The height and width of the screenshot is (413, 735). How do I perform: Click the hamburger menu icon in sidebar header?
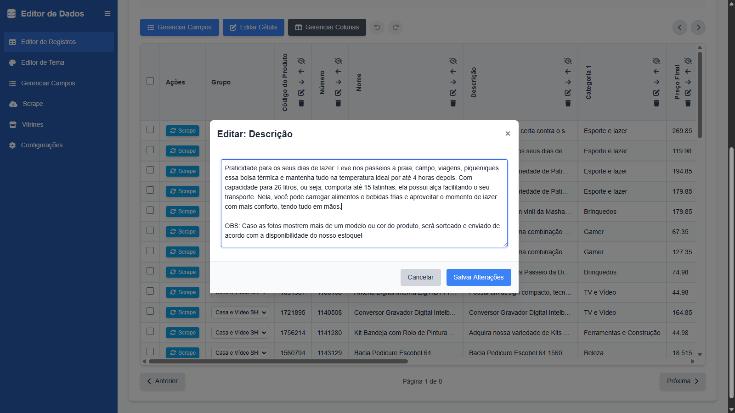(107, 14)
